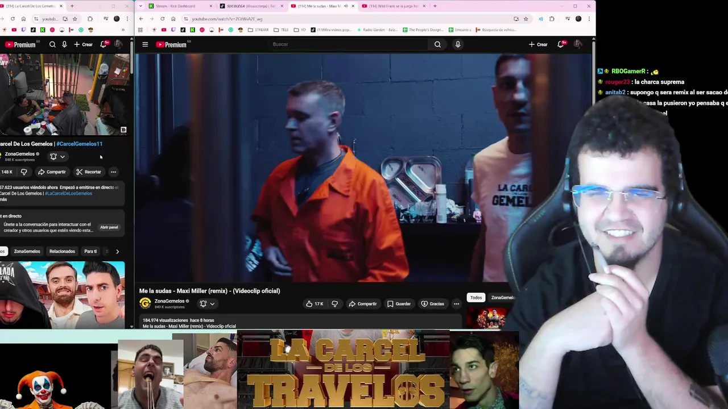The height and width of the screenshot is (409, 728).
Task: Expand bell notification dropdown in left window
Action: click(57, 157)
